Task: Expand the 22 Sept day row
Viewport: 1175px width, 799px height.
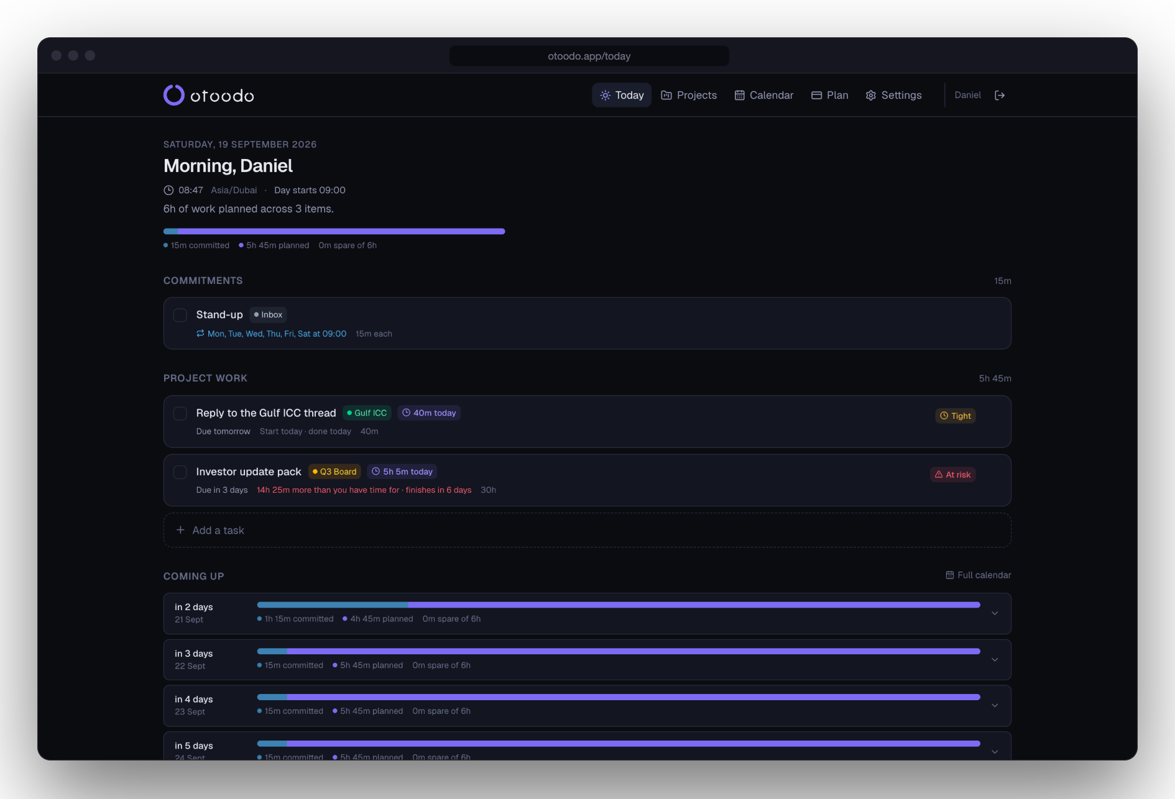Action: 995,660
